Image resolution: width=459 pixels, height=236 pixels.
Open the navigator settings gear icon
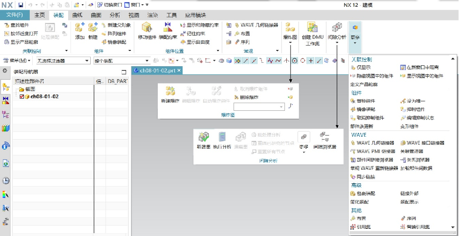(4, 71)
